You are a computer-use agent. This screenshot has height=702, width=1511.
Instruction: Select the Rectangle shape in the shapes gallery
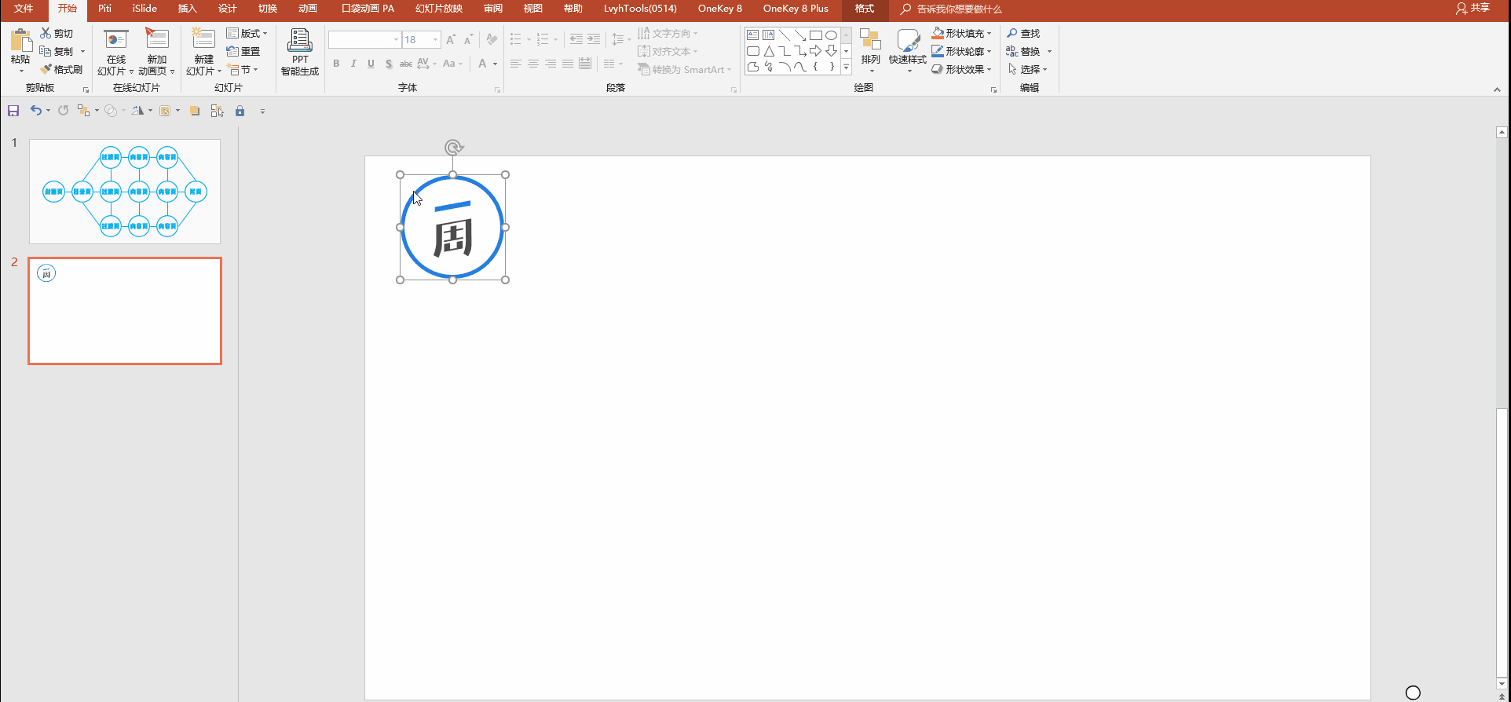(x=816, y=35)
